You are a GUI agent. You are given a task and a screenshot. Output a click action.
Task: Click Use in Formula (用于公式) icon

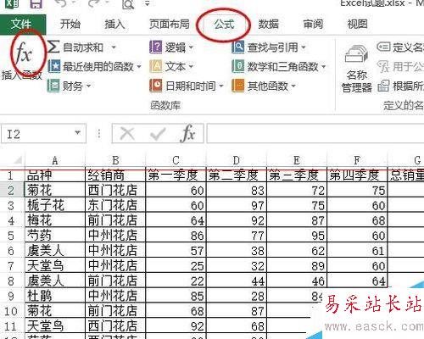(383, 67)
